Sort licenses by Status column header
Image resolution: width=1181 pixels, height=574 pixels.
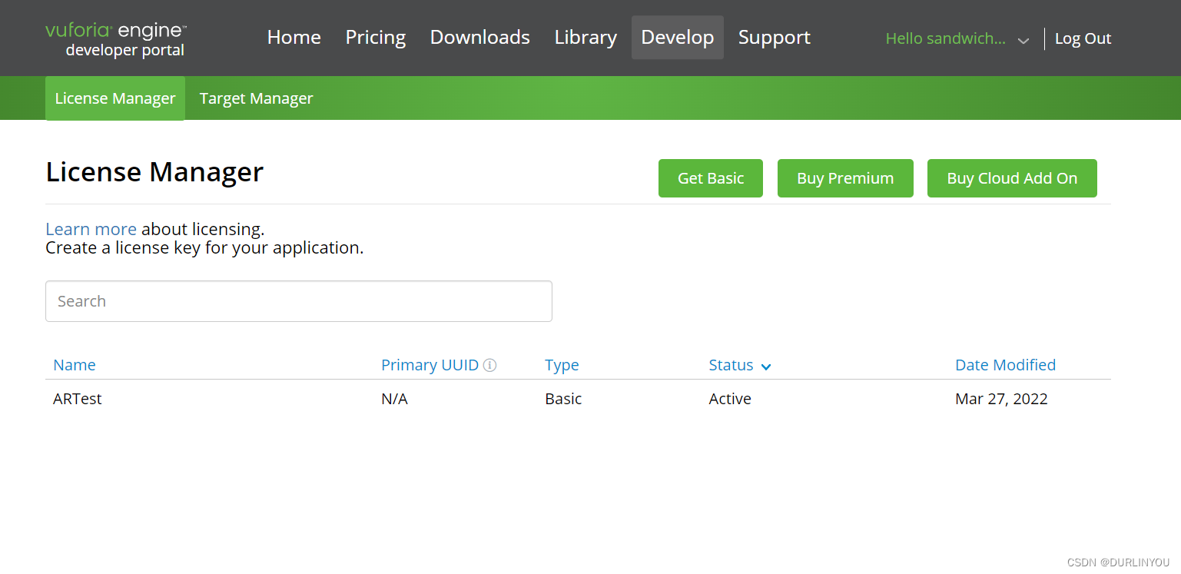point(731,365)
